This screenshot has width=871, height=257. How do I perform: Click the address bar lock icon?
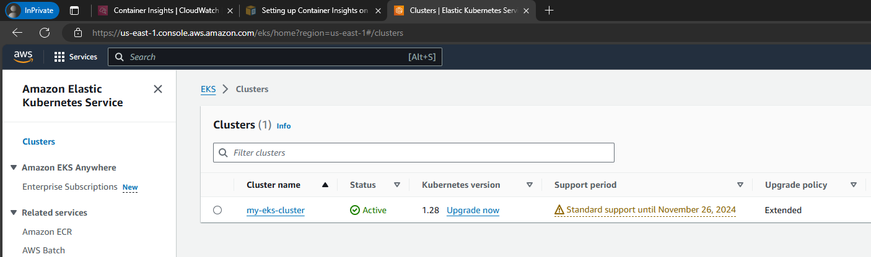point(78,33)
